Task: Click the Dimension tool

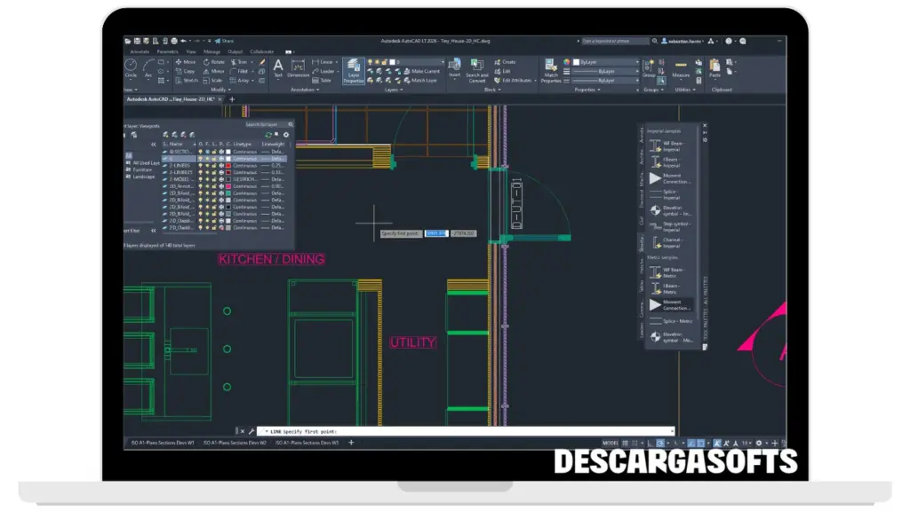Action: coord(298,68)
